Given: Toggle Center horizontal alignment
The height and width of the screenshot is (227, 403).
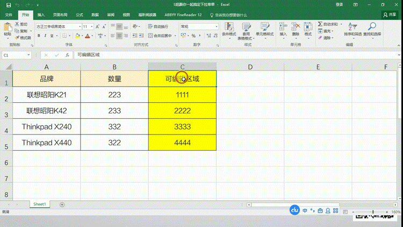Looking at the screenshot, I should click(119, 36).
